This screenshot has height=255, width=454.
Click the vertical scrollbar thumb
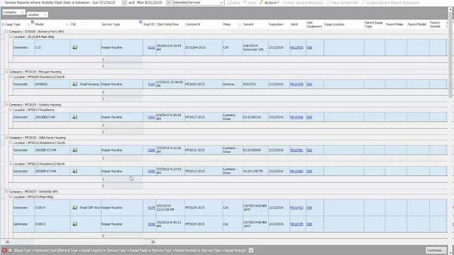tap(450, 54)
